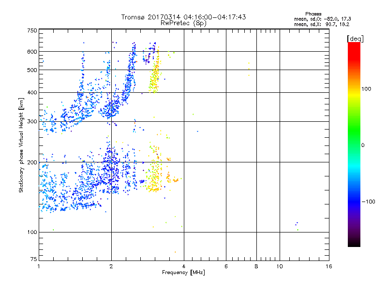Click the y-axis tick label '750'
Viewport: 387px width, 290px height.
(32, 30)
